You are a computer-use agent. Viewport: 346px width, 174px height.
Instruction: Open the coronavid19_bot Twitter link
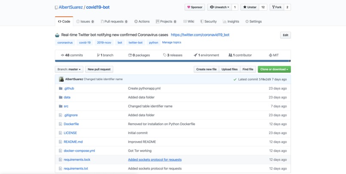(200, 35)
